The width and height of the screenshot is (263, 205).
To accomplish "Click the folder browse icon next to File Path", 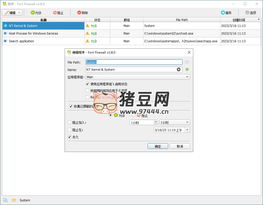I will tap(187, 62).
